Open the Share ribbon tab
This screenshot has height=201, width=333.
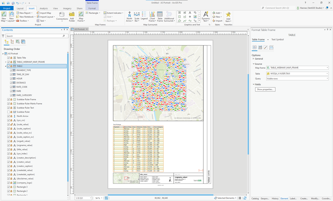[x=79, y=8]
